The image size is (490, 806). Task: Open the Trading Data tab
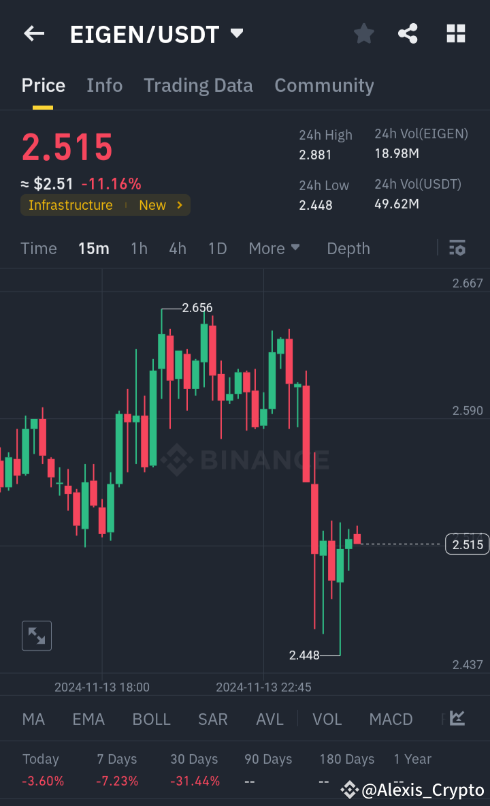click(198, 85)
